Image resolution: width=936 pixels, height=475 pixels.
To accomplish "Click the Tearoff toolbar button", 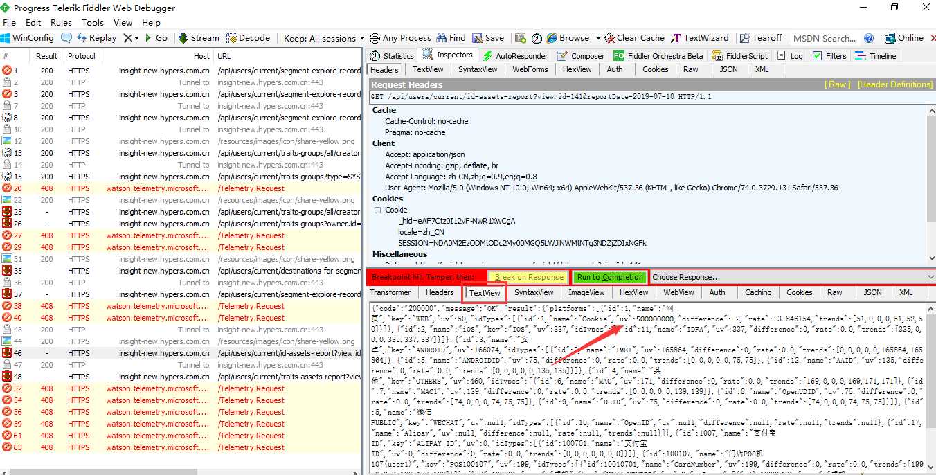I will click(x=760, y=38).
